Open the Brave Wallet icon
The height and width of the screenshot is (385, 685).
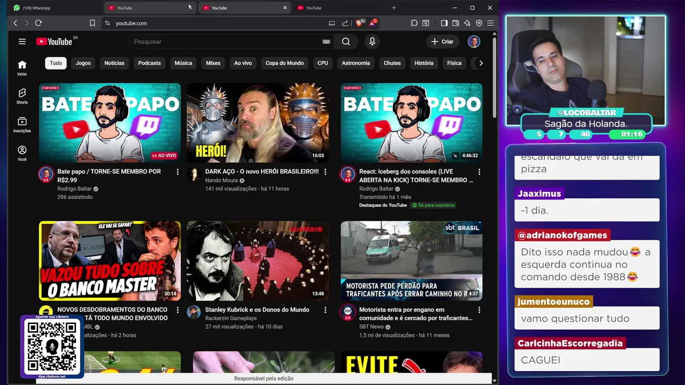[x=455, y=23]
